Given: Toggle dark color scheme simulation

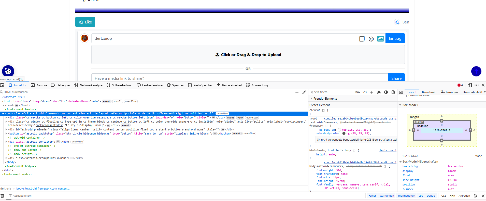Looking at the screenshot, I should coord(386,92).
